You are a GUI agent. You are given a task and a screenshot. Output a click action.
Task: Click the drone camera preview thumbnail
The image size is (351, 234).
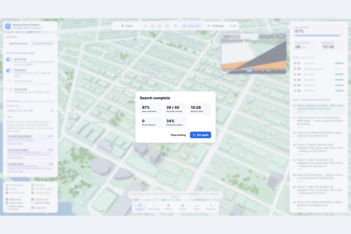pyautogui.click(x=253, y=53)
